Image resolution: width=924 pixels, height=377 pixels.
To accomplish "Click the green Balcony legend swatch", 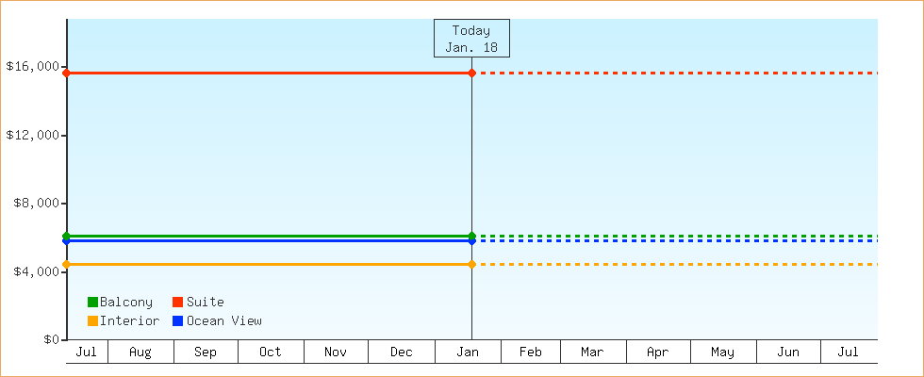I will (92, 302).
